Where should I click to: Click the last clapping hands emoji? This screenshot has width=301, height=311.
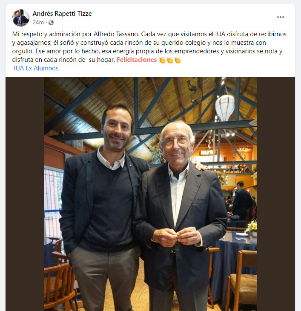click(x=178, y=60)
